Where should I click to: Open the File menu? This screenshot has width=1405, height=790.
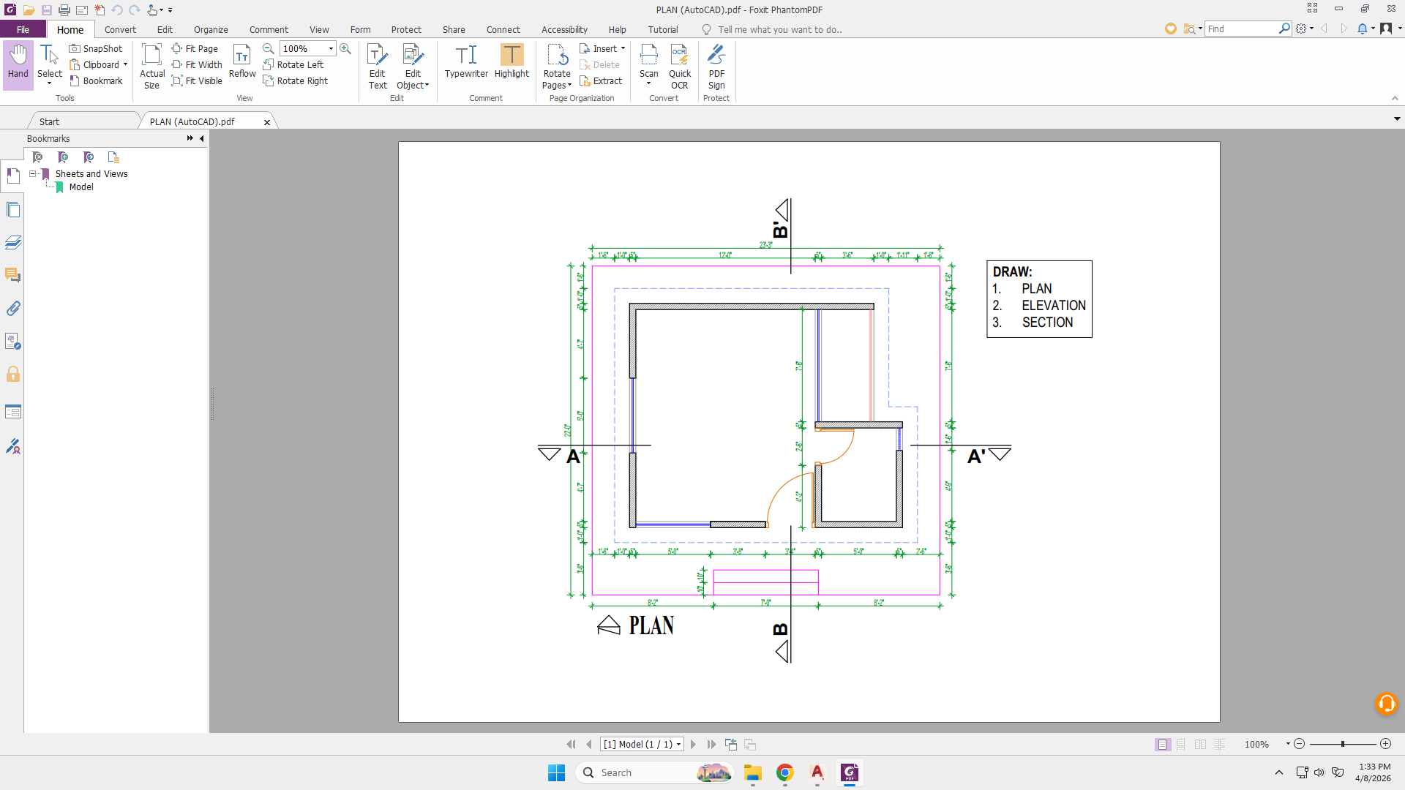[x=23, y=30]
